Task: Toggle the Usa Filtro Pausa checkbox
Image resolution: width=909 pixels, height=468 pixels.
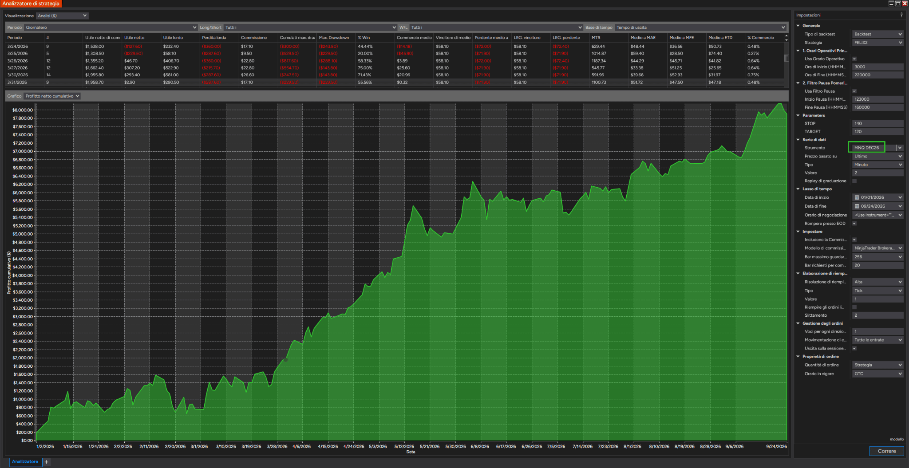Action: point(854,91)
